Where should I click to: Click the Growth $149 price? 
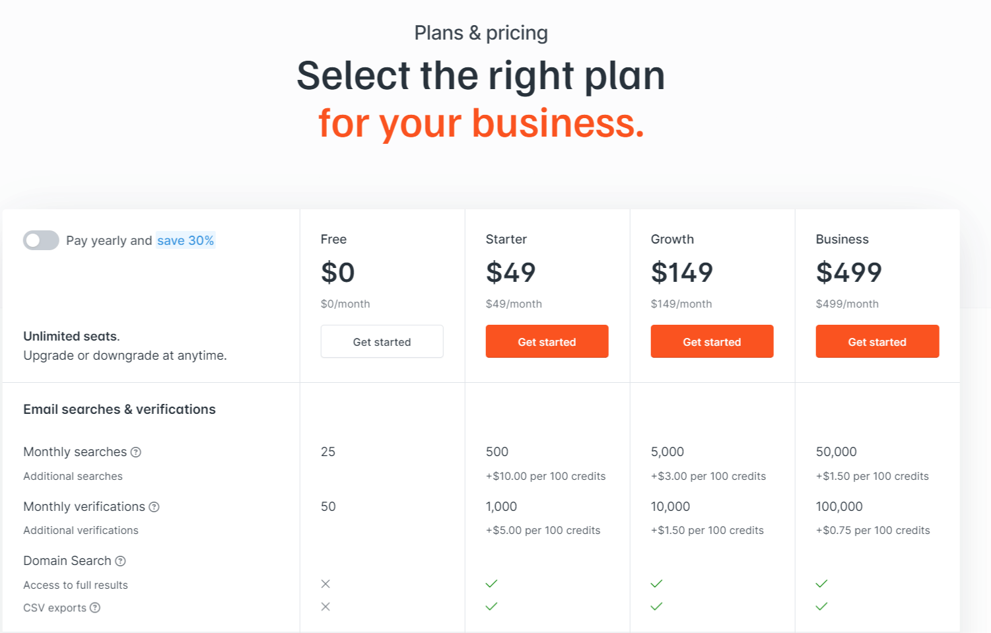click(x=682, y=273)
